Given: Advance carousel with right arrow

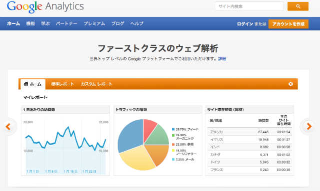Looking at the screenshot, I should click(x=309, y=127).
